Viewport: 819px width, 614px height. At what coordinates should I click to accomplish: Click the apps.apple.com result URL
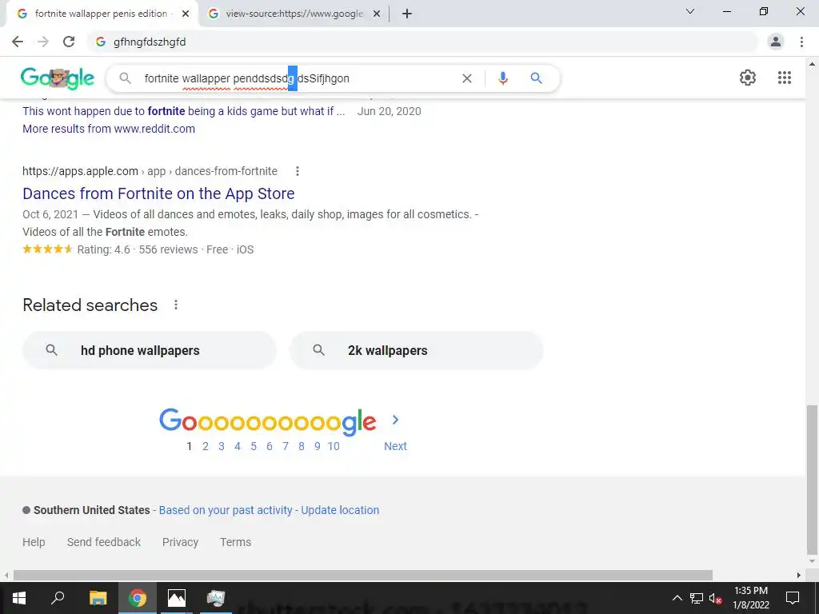(x=150, y=171)
